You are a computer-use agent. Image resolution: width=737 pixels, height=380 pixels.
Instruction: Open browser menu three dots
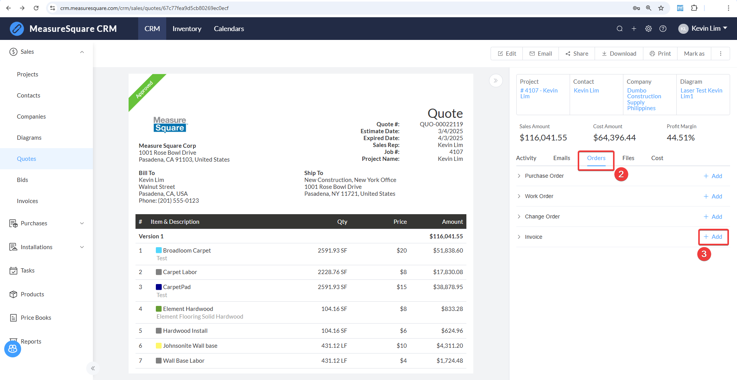(728, 8)
